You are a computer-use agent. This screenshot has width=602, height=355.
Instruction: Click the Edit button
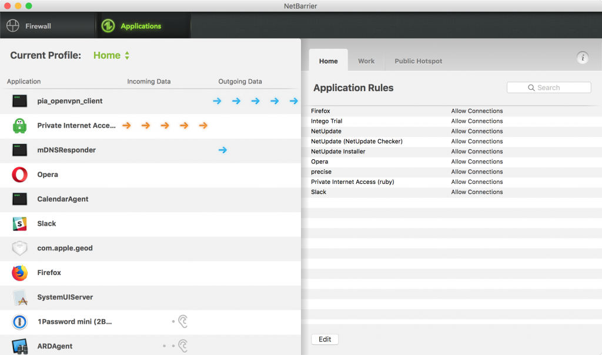325,339
